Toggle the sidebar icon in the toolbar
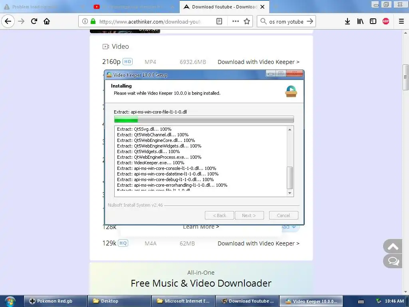 (x=373, y=22)
